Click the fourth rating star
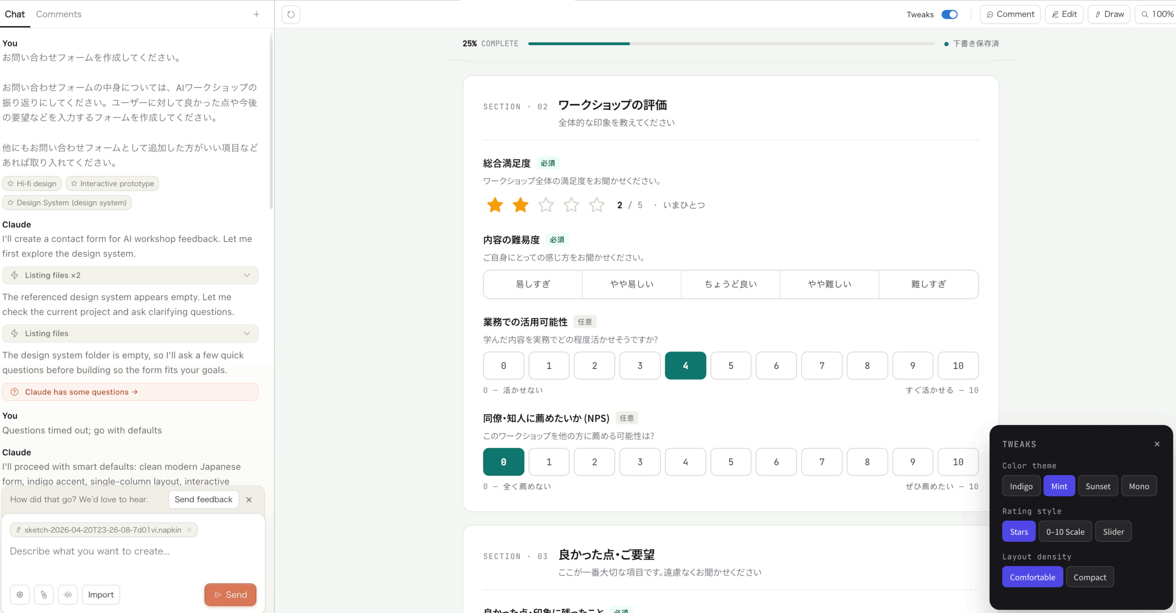1176x613 pixels. 571,205
